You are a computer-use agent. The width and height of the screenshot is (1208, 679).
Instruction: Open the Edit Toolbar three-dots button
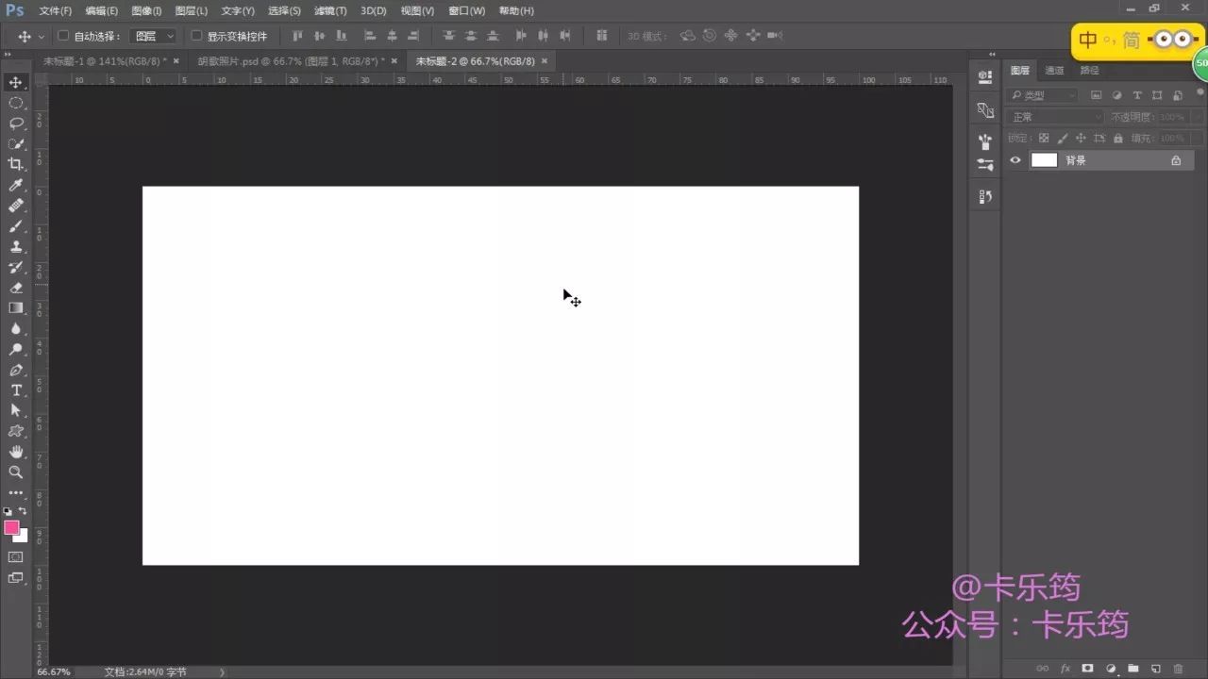click(16, 492)
